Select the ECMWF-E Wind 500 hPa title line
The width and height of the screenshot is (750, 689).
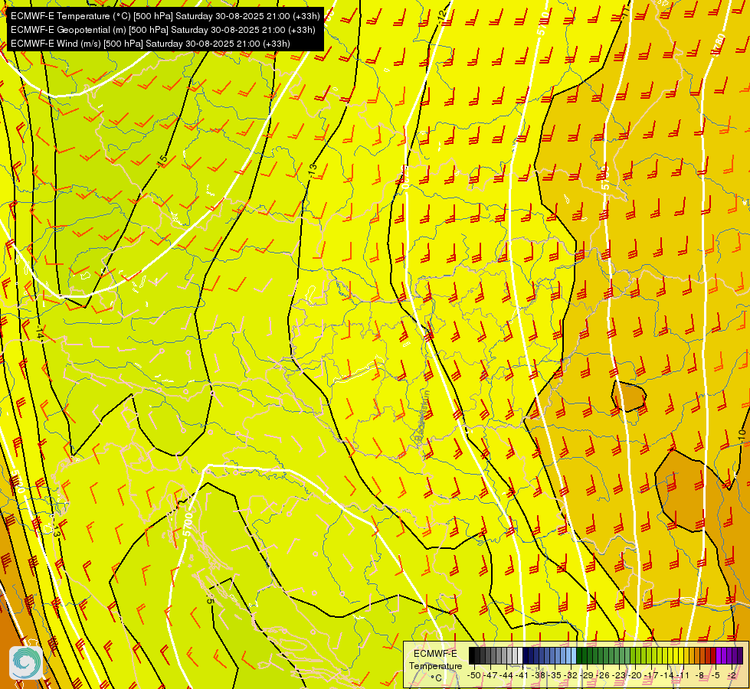(x=150, y=44)
